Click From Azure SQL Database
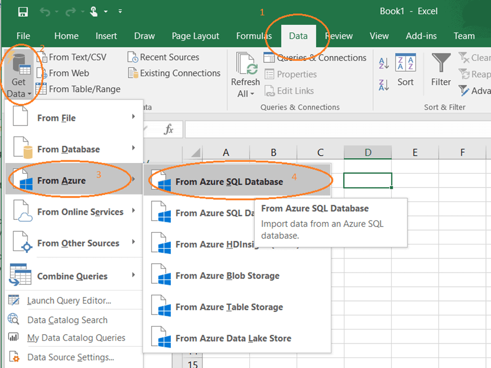The image size is (491, 368). tap(237, 181)
